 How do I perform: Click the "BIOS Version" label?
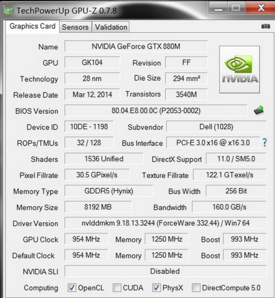click(x=37, y=111)
